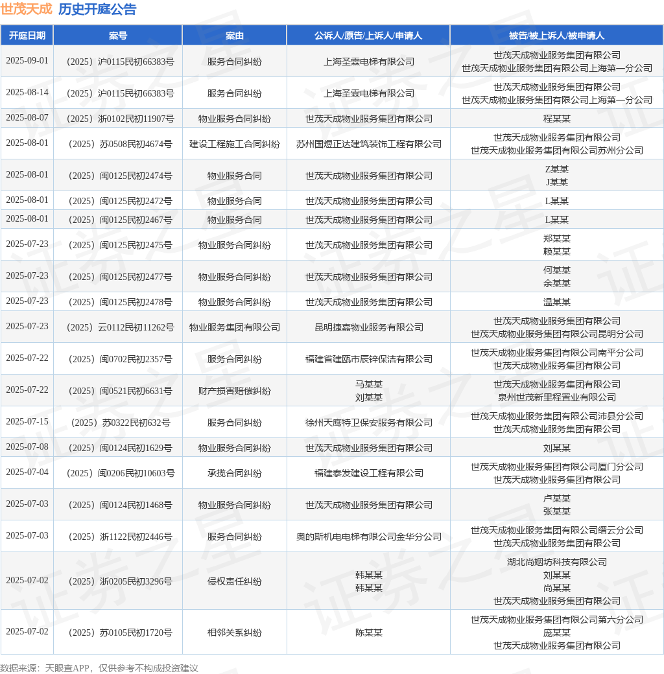The height and width of the screenshot is (674, 664).
Task: Click the date cell 2025-09-01
Action: point(27,61)
